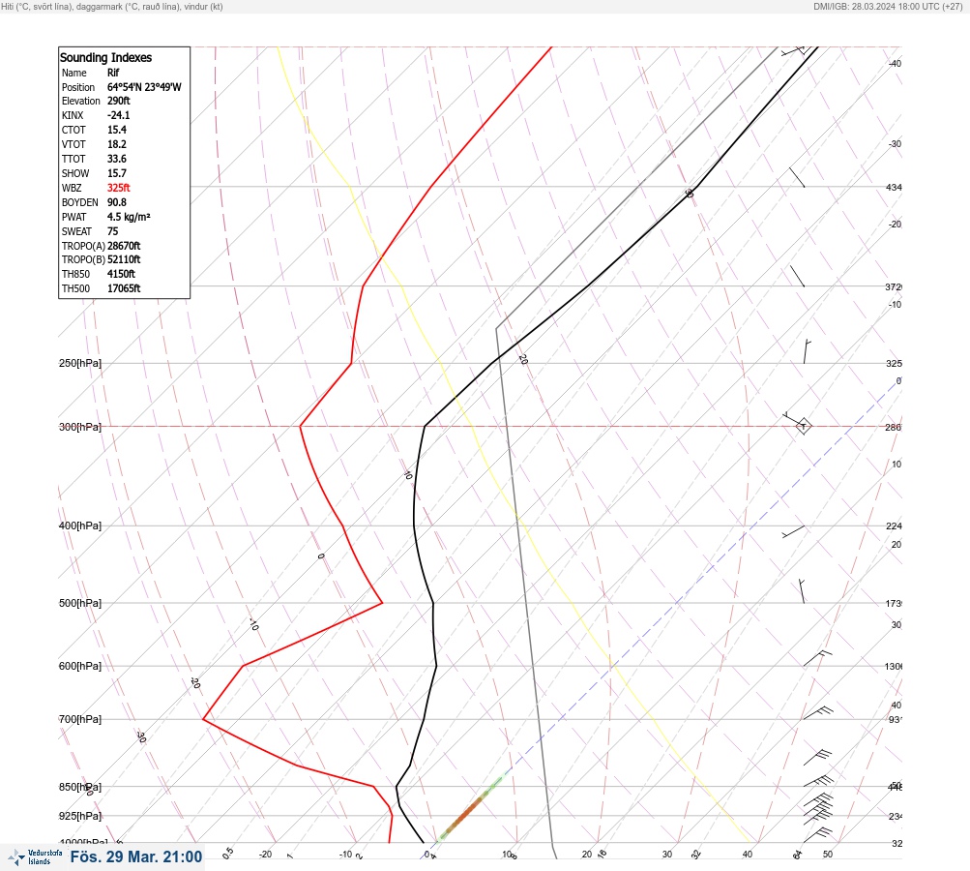Click the PWAT value 4.5 kg/m²
This screenshot has height=871, width=970.
[129, 217]
